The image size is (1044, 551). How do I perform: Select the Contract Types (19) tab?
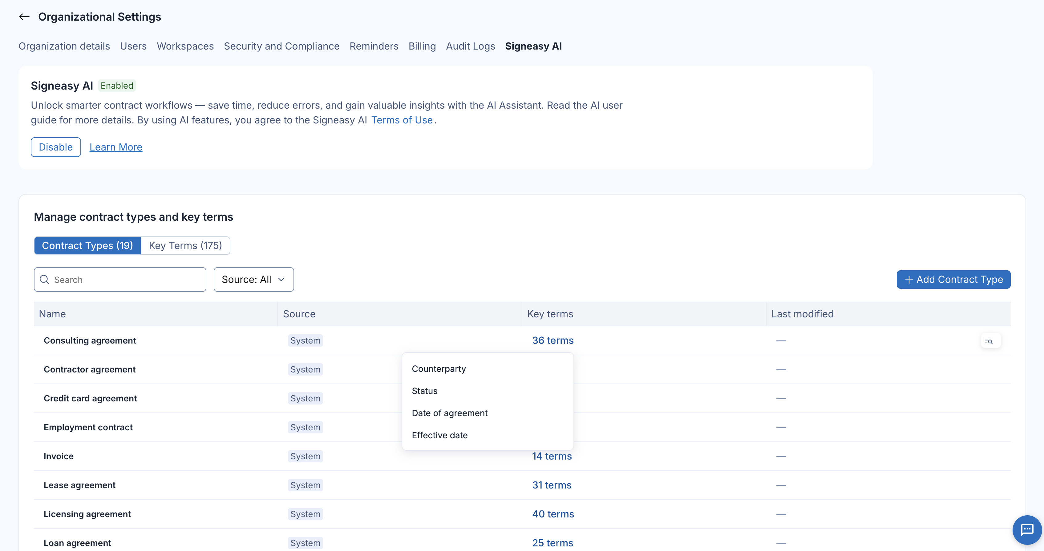87,246
